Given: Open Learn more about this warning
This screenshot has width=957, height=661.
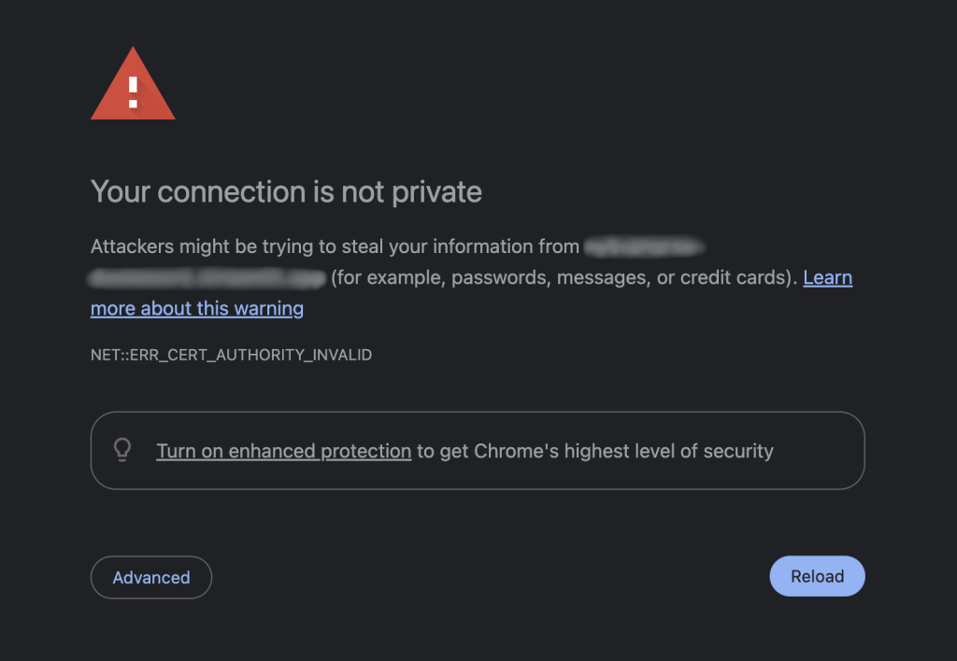Looking at the screenshot, I should click(x=196, y=308).
